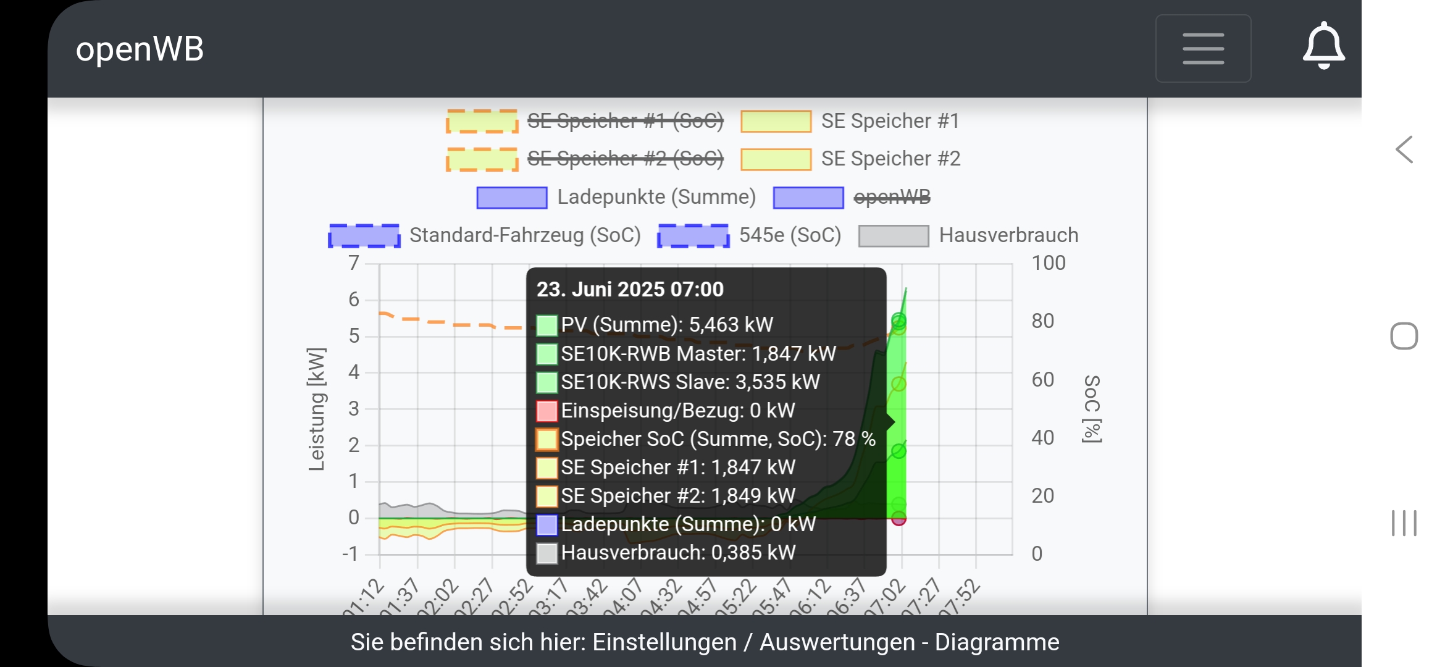The width and height of the screenshot is (1445, 667).
Task: Toggle SE Speicher #1 (SoC) legend
Action: click(624, 121)
